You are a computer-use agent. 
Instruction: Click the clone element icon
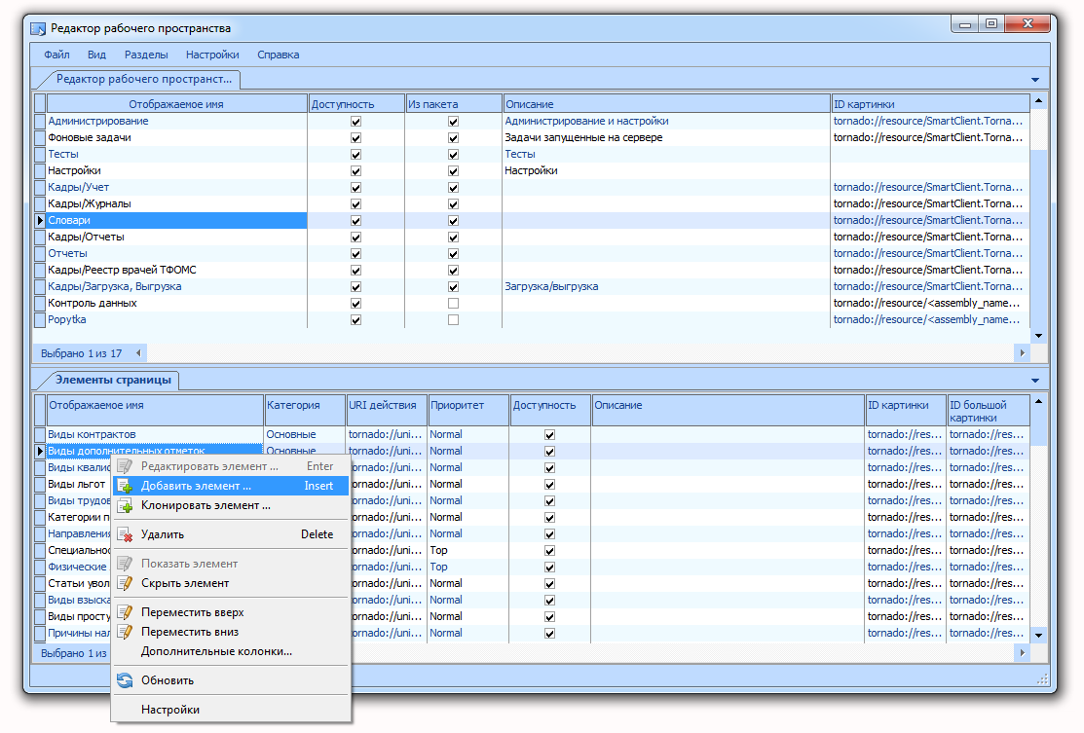[125, 506]
